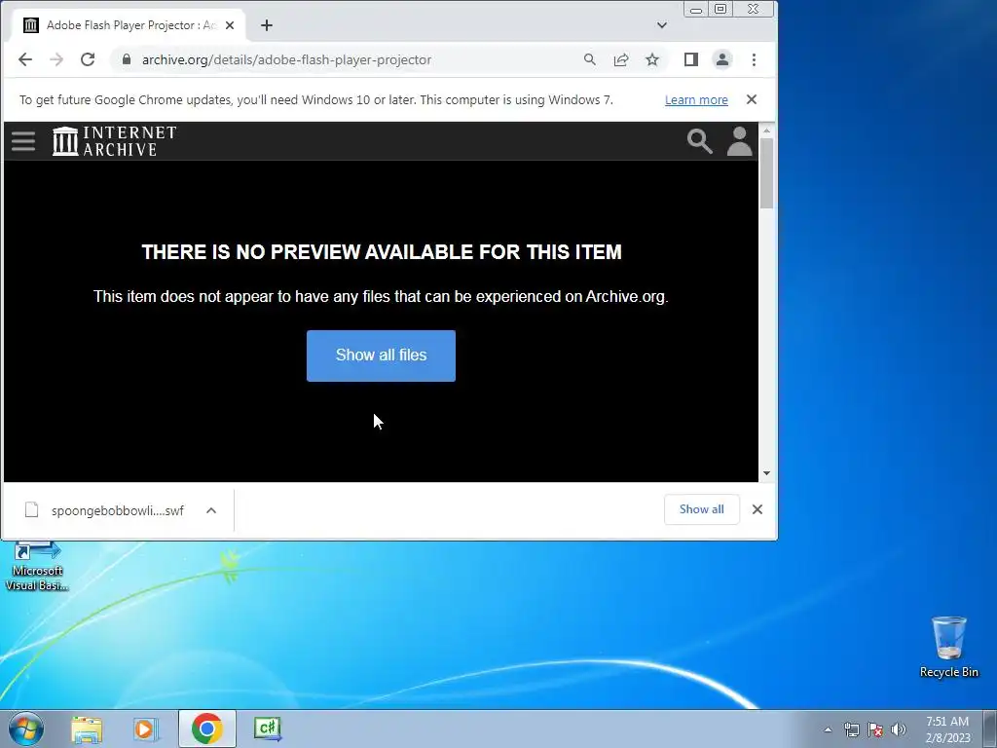The width and height of the screenshot is (997, 748).
Task: Open the Windows Start menu
Action: [x=25, y=729]
